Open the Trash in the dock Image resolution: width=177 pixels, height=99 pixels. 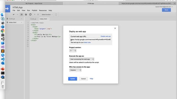[x=3, y=87]
